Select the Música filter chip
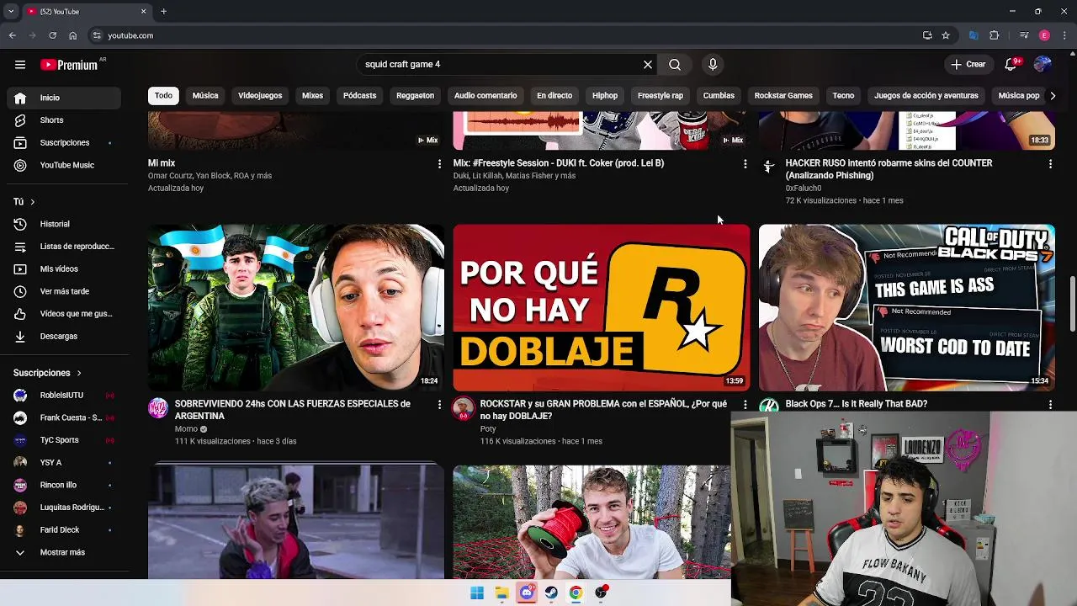Screen dimensions: 1077x606 [205, 95]
